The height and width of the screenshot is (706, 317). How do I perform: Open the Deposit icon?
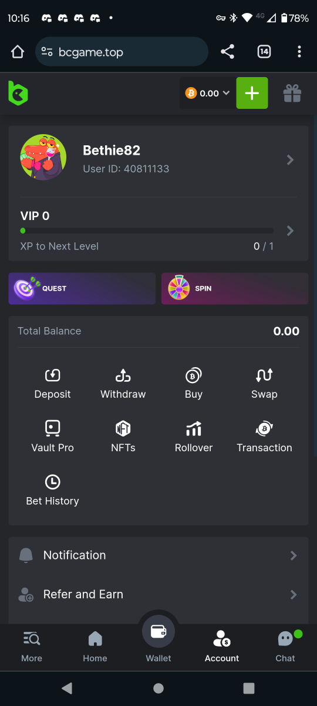tap(52, 375)
